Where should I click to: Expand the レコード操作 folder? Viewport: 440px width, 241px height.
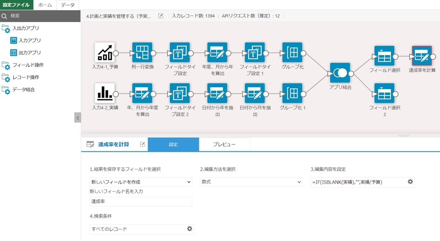(x=6, y=78)
